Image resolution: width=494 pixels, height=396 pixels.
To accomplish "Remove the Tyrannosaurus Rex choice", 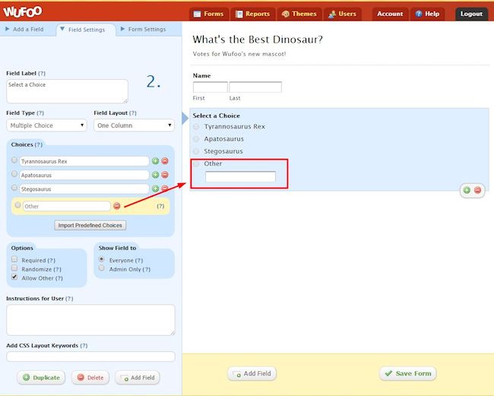I will (165, 161).
